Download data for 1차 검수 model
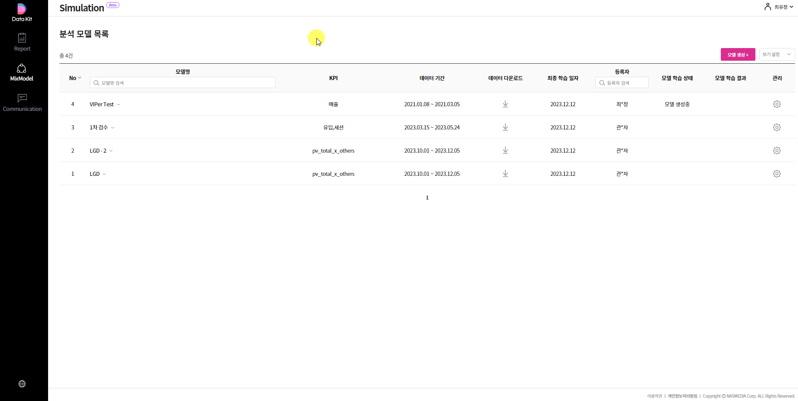Viewport: 798px width, 401px height. (505, 127)
